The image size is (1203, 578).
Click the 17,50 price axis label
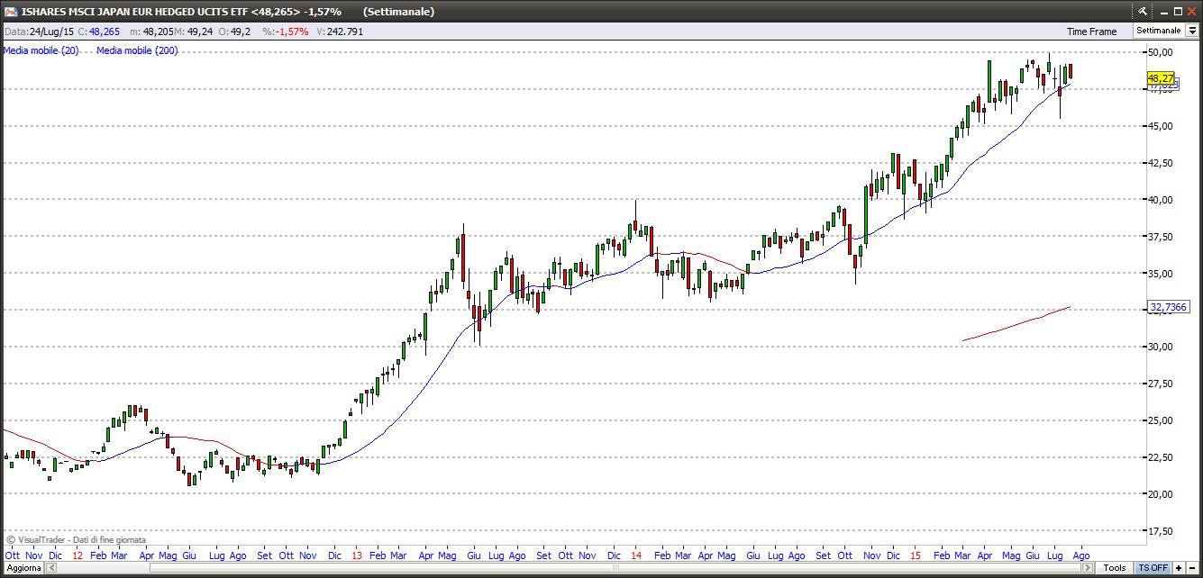(x=1160, y=531)
